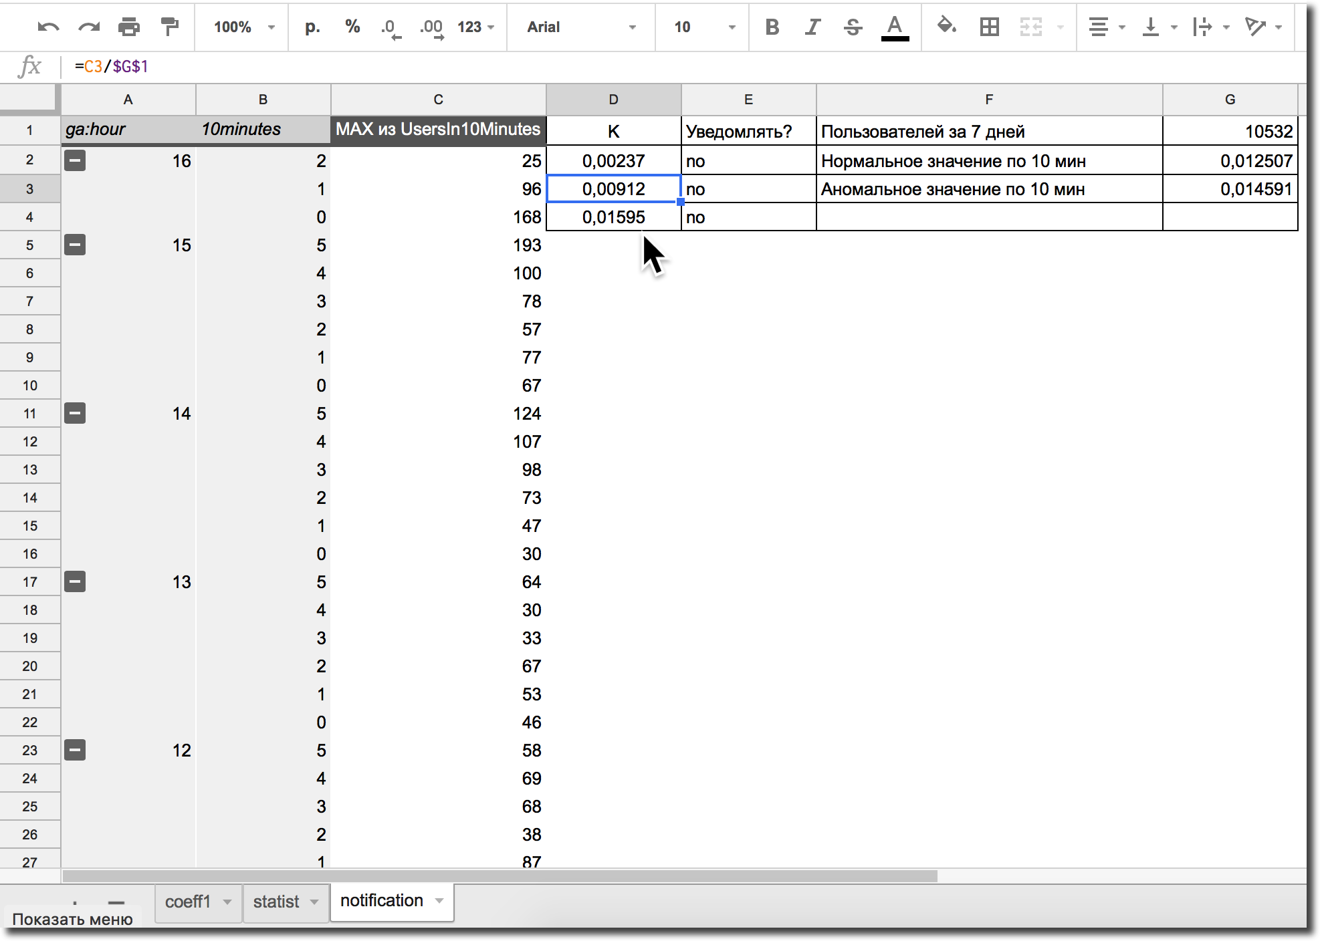Switch to the coeff1 sheet tab
The image size is (1320, 941).
coord(188,902)
